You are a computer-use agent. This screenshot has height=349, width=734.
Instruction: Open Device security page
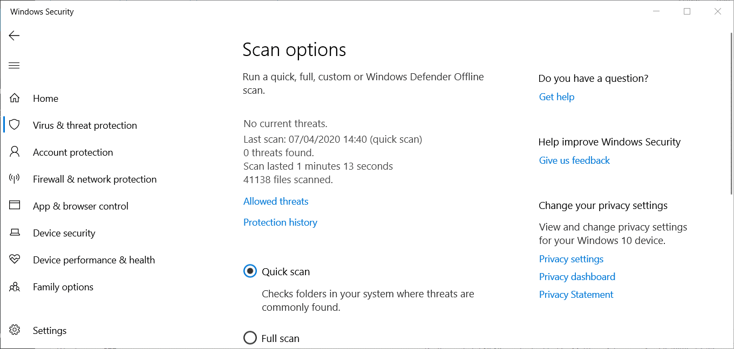tap(64, 233)
